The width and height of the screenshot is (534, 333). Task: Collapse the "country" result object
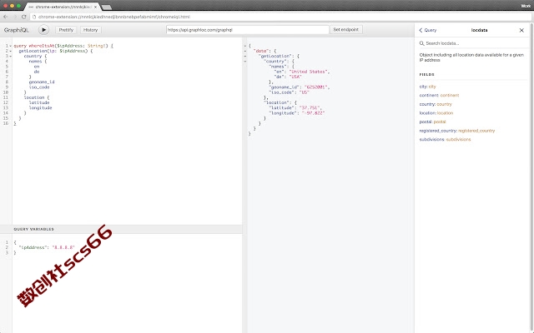245,62
